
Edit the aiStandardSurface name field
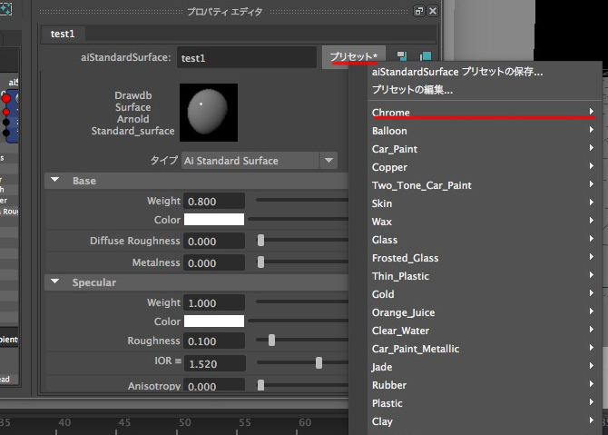pos(247,57)
